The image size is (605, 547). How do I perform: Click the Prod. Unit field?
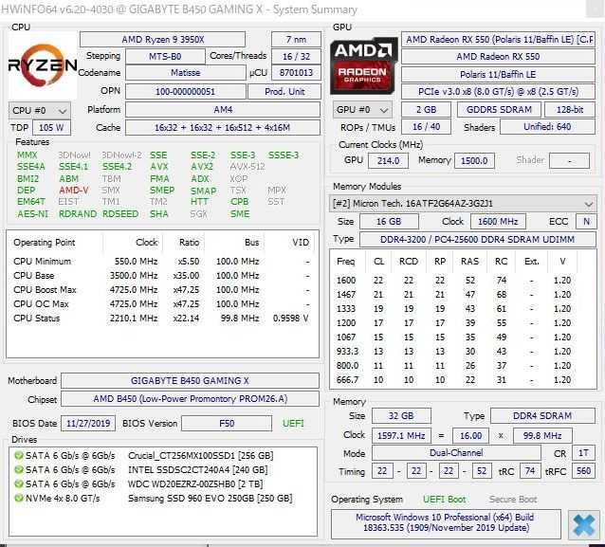(284, 92)
